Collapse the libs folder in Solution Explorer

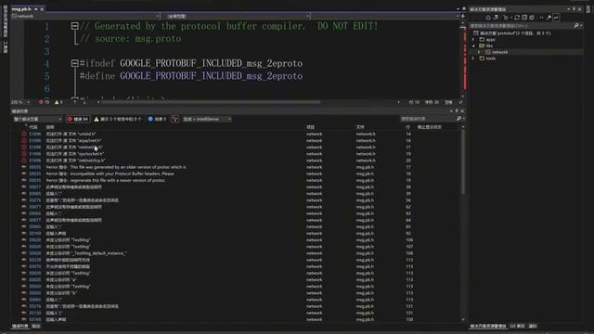click(x=473, y=45)
